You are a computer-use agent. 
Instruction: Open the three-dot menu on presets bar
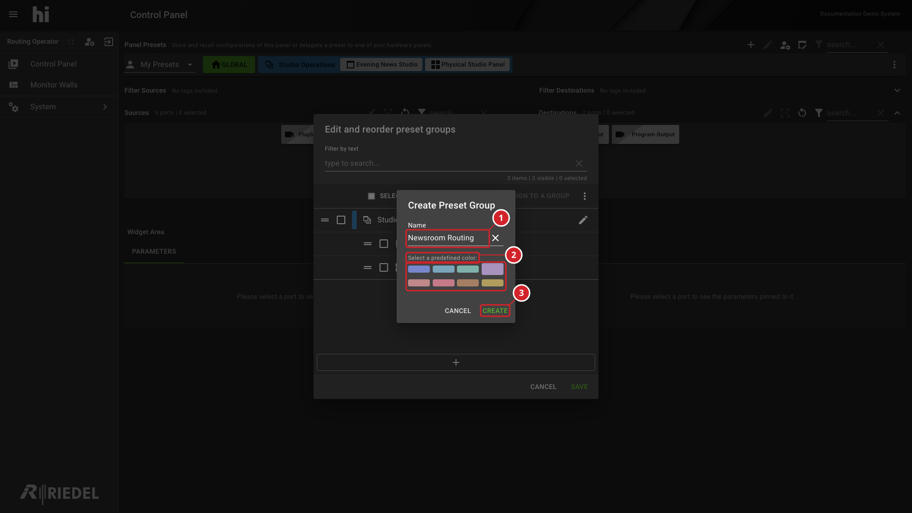click(894, 65)
